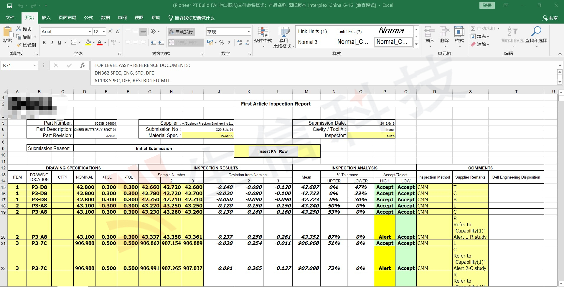Viewport: 564px width, 287px height.
Task: Apply the Normal 3 cell style
Action: point(308,42)
